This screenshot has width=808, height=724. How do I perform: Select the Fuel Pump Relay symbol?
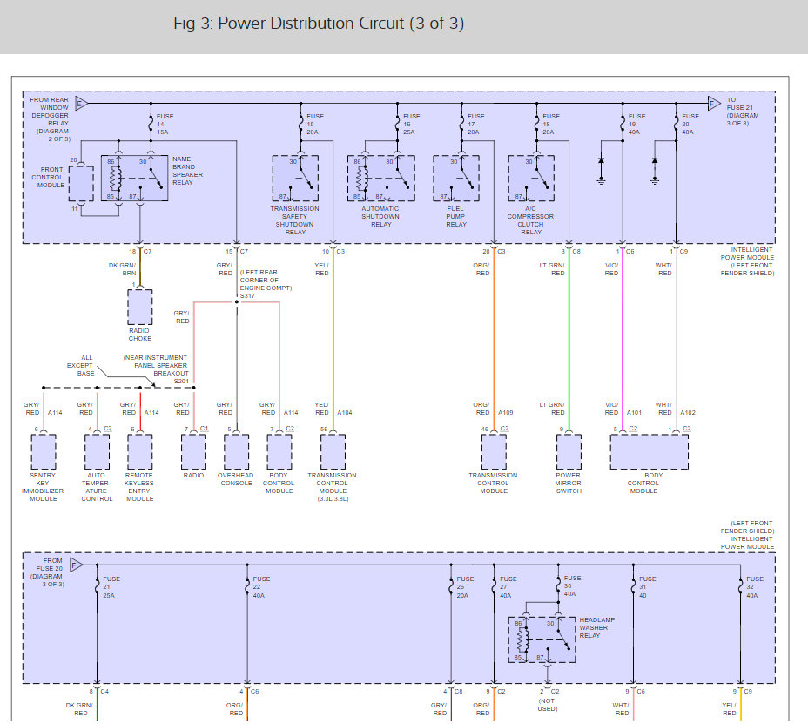tap(456, 179)
